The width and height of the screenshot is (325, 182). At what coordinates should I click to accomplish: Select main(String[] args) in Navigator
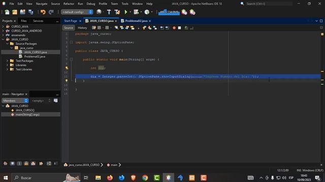click(x=27, y=115)
